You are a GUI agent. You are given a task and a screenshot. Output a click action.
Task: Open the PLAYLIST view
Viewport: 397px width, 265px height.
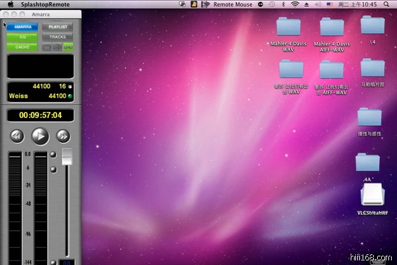[x=58, y=27]
